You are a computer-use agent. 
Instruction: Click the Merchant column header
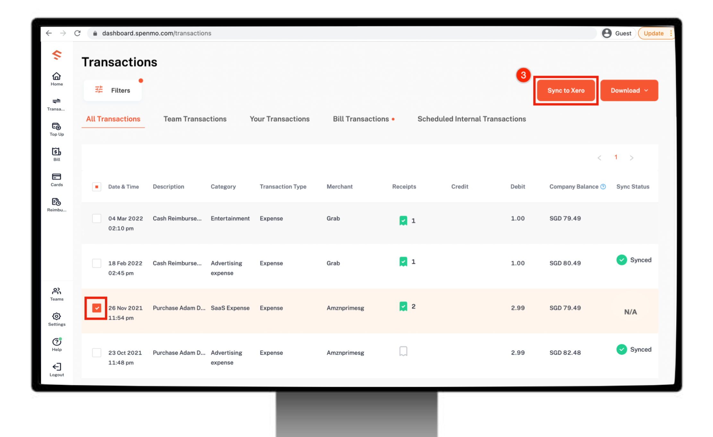tap(339, 187)
